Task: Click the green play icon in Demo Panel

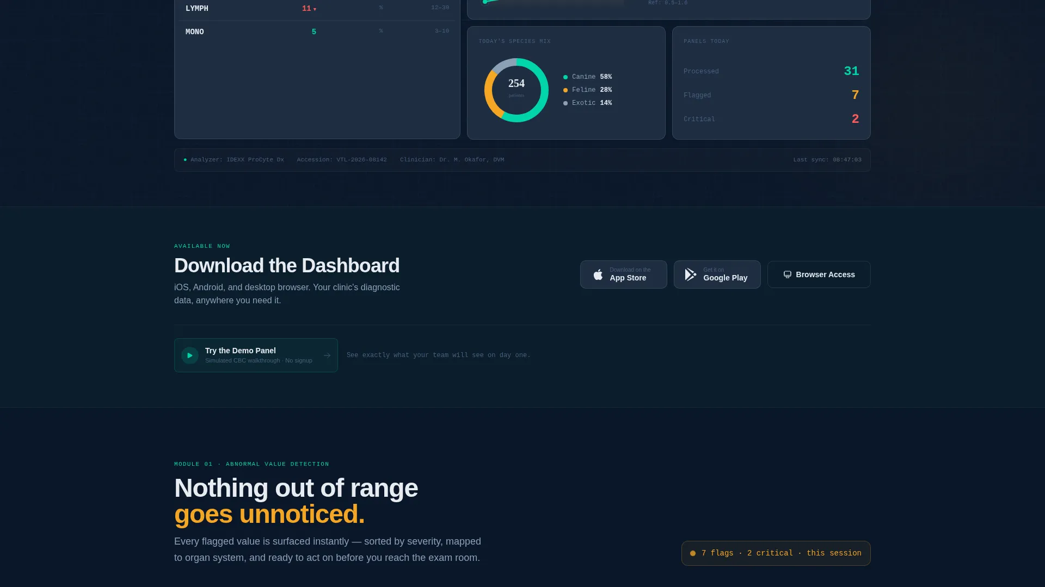Action: point(190,355)
